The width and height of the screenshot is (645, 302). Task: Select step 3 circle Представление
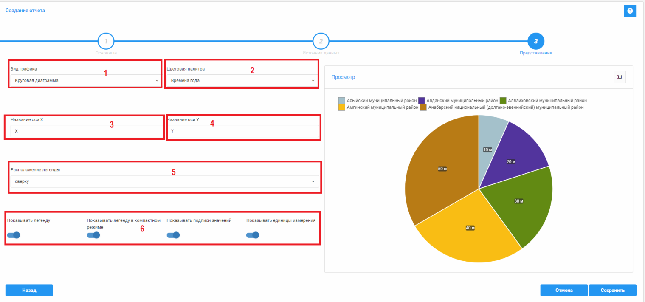pyautogui.click(x=535, y=41)
